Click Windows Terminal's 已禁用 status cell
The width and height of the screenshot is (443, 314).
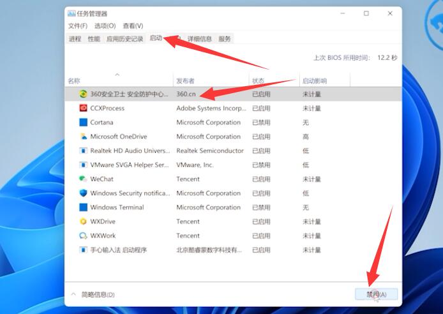261,207
